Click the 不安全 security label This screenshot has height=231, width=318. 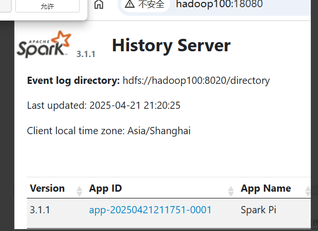[151, 4]
